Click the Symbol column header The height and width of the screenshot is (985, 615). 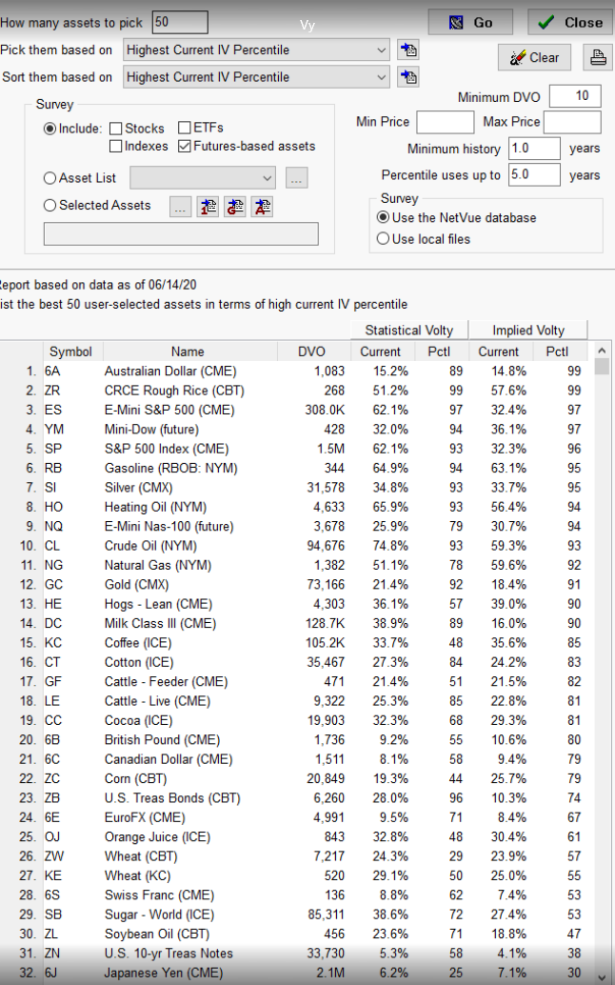pos(70,352)
